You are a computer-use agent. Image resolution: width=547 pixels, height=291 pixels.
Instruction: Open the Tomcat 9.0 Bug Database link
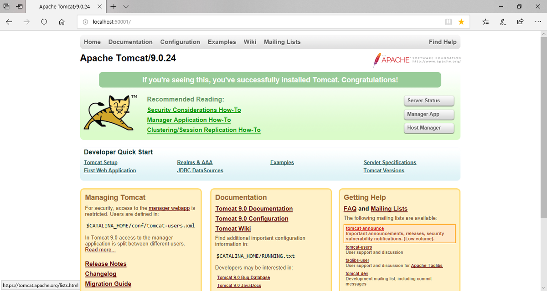[243, 277]
